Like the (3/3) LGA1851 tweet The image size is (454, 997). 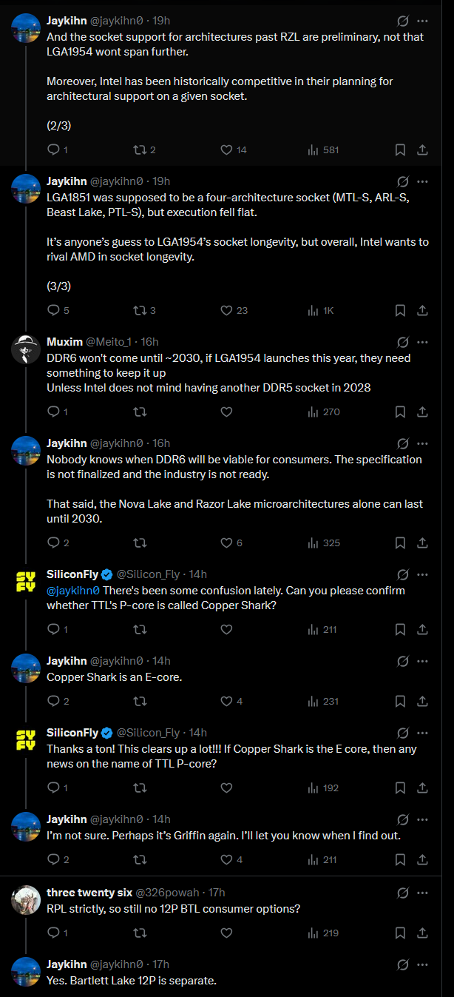coord(228,310)
